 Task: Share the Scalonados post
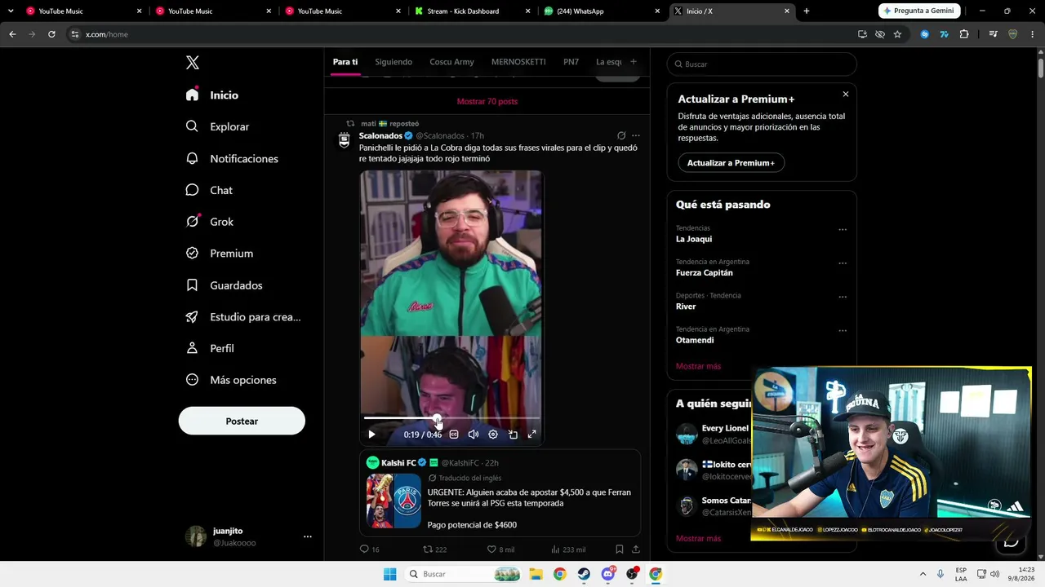point(636,549)
